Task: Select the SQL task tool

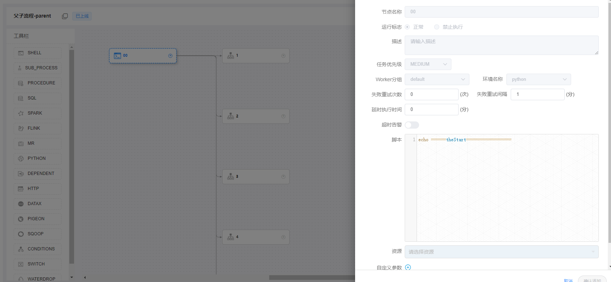Action: 37,98
